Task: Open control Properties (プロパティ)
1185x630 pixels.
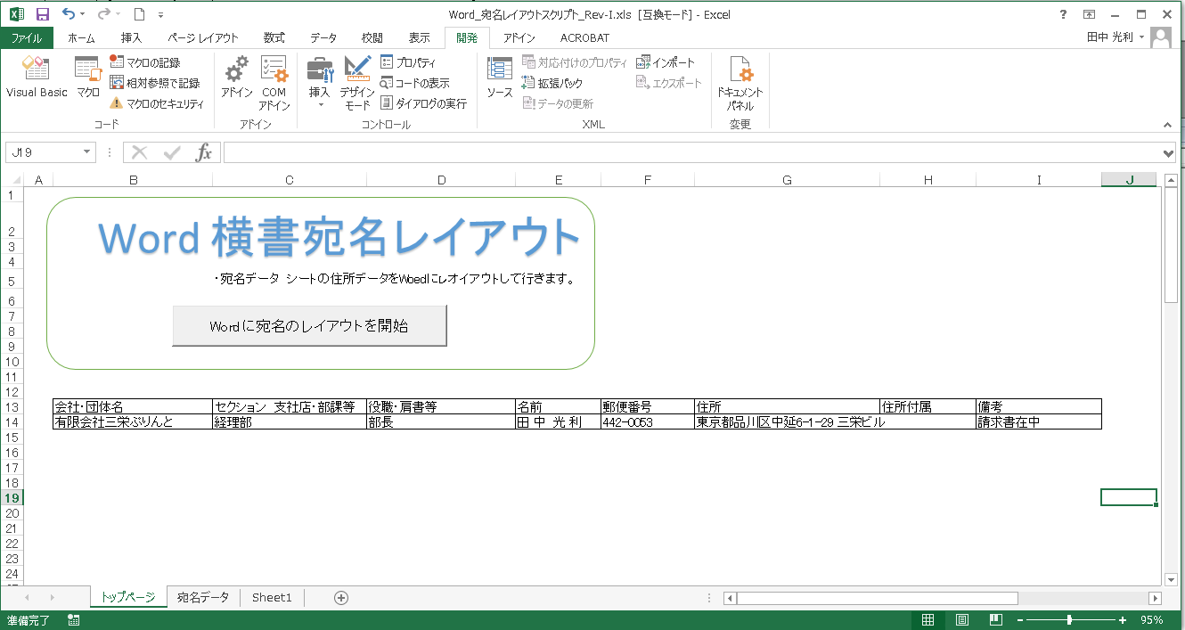Action: tap(408, 62)
